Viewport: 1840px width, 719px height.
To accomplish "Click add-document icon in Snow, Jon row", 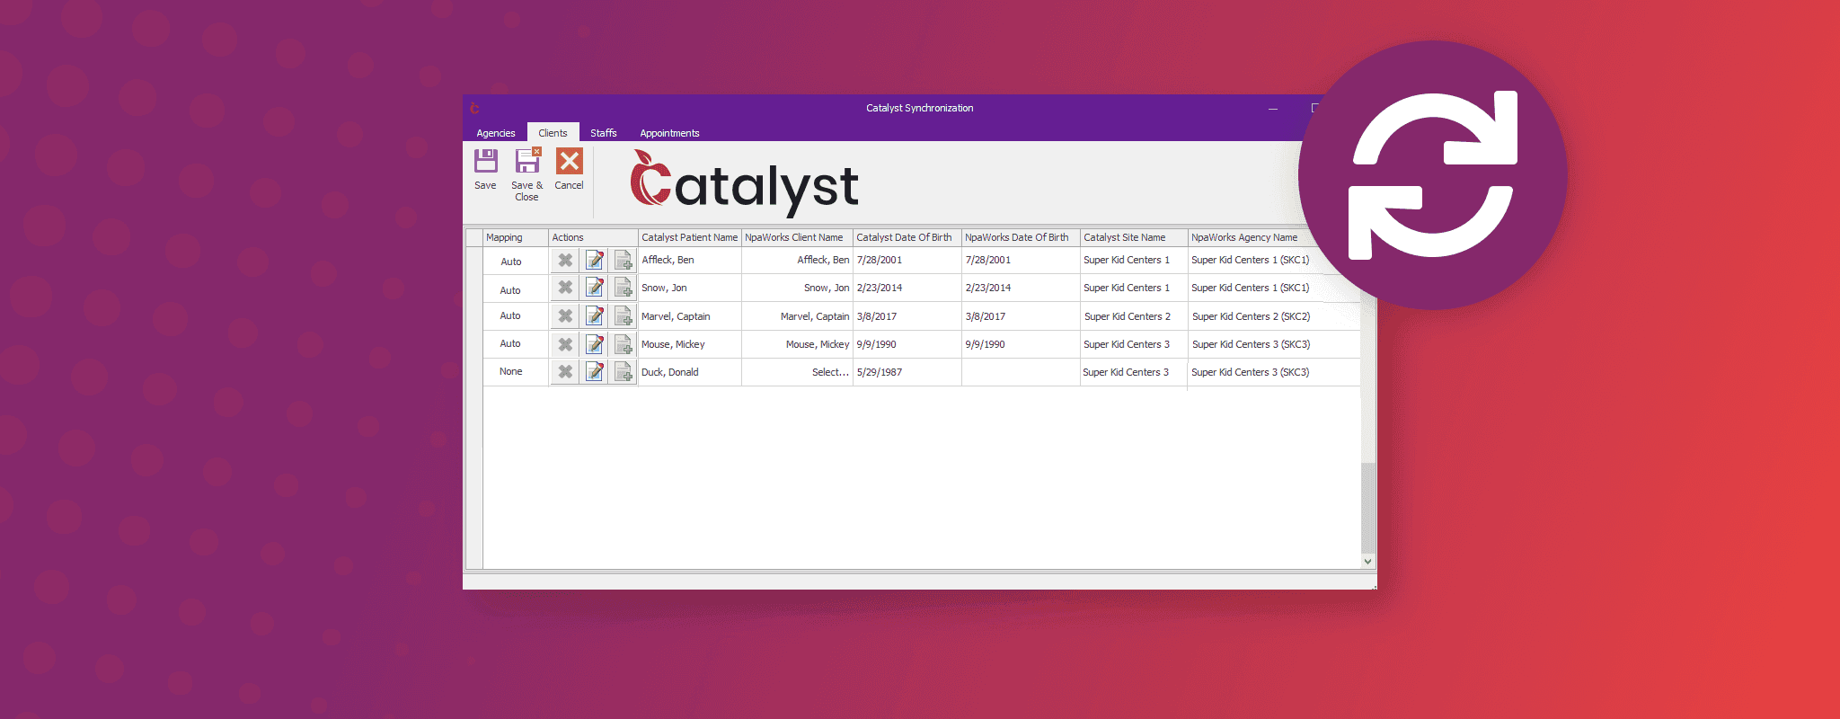I will tap(623, 288).
